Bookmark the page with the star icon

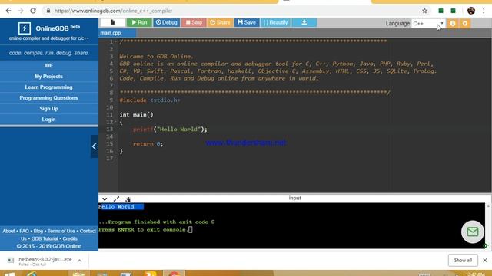pos(424,11)
